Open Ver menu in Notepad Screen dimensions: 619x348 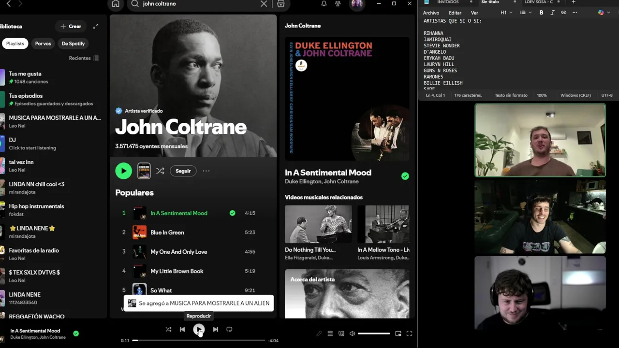click(x=474, y=13)
